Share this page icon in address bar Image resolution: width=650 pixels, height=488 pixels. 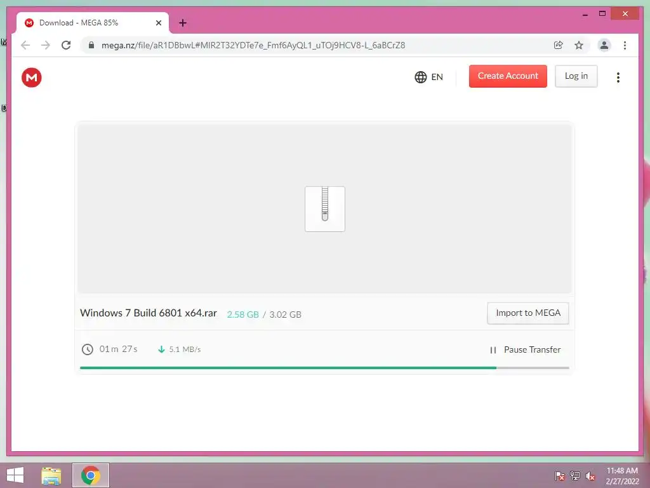pos(559,45)
